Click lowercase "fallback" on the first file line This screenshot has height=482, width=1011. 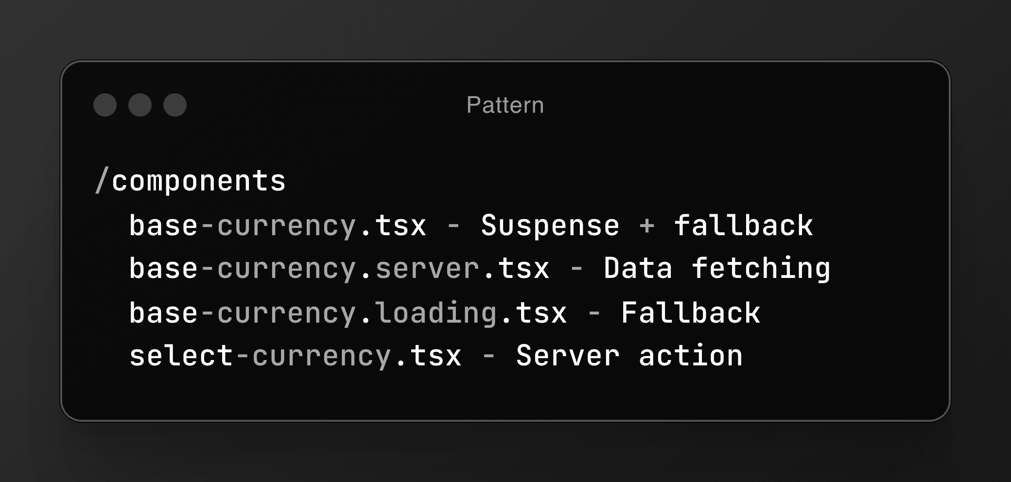tap(743, 226)
